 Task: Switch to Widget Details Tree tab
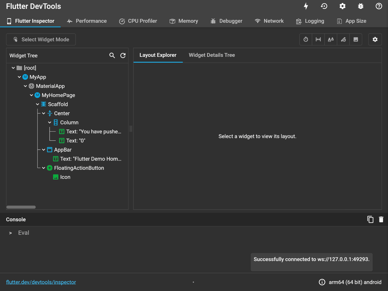click(x=212, y=55)
